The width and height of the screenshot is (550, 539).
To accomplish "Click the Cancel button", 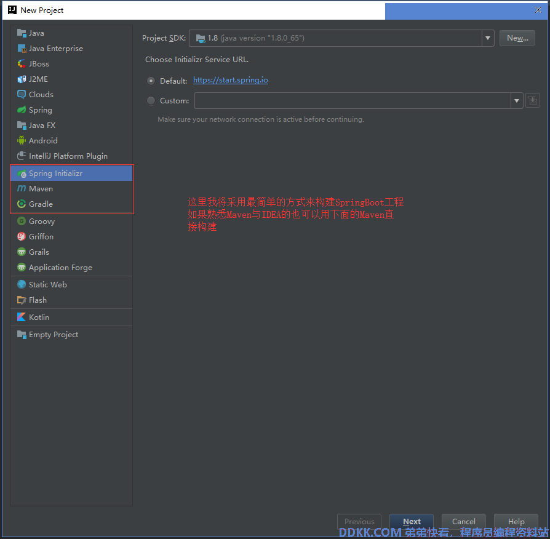I will (463, 521).
